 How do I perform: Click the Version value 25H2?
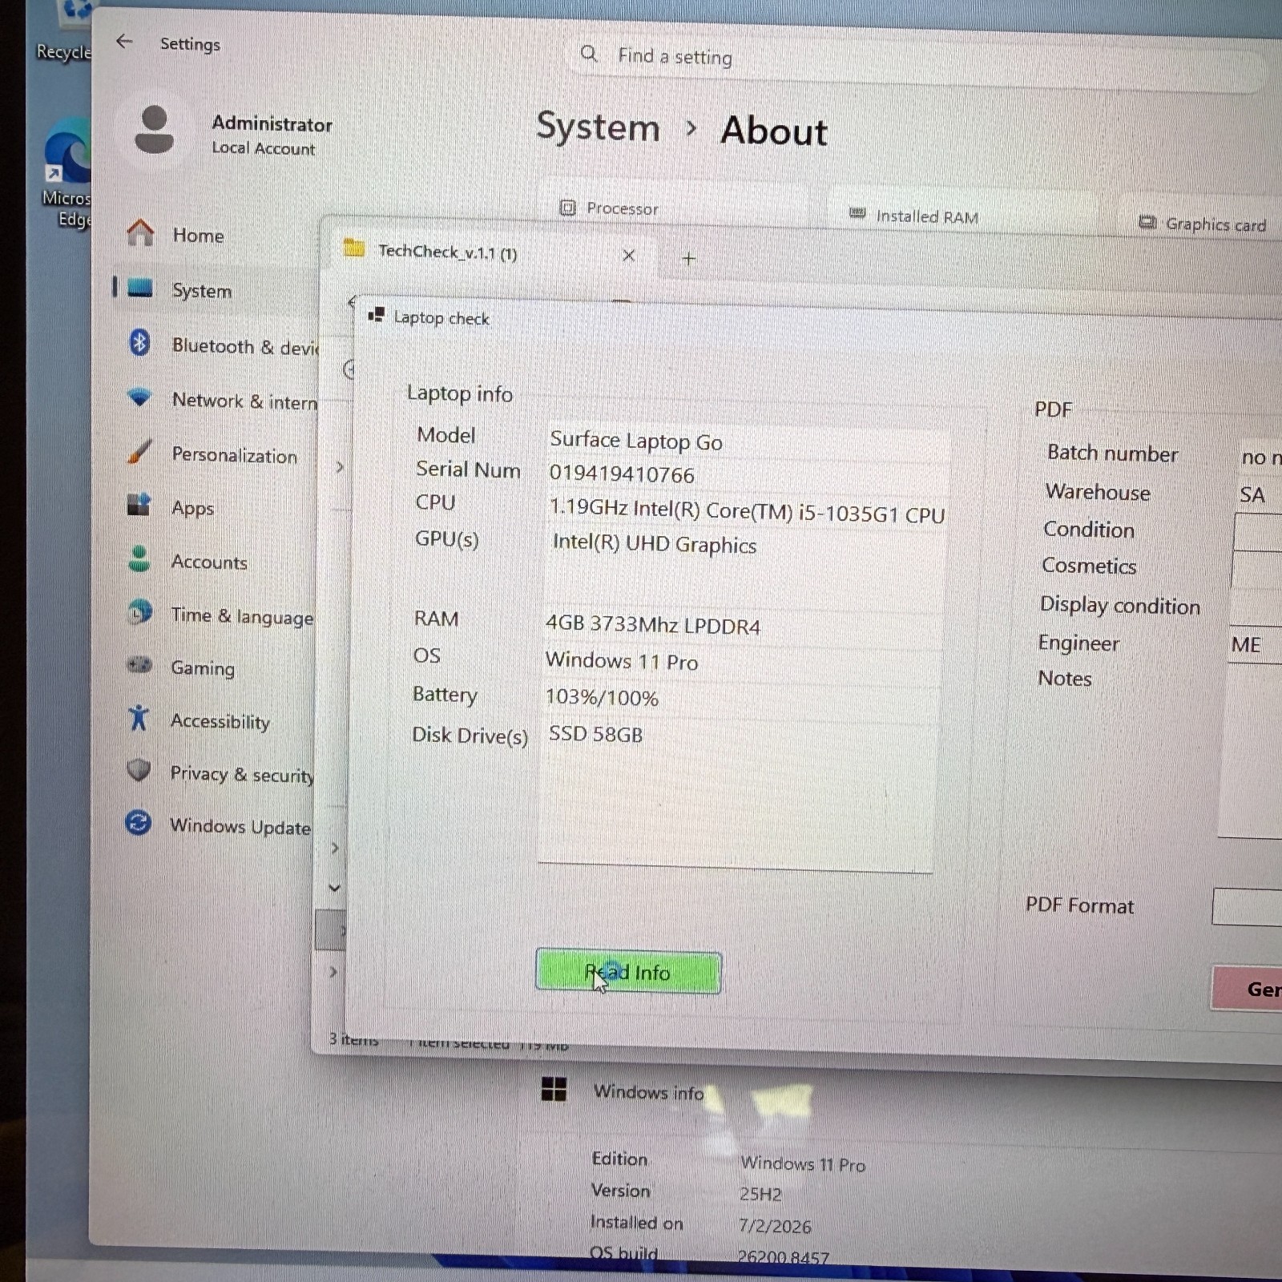tap(760, 1194)
